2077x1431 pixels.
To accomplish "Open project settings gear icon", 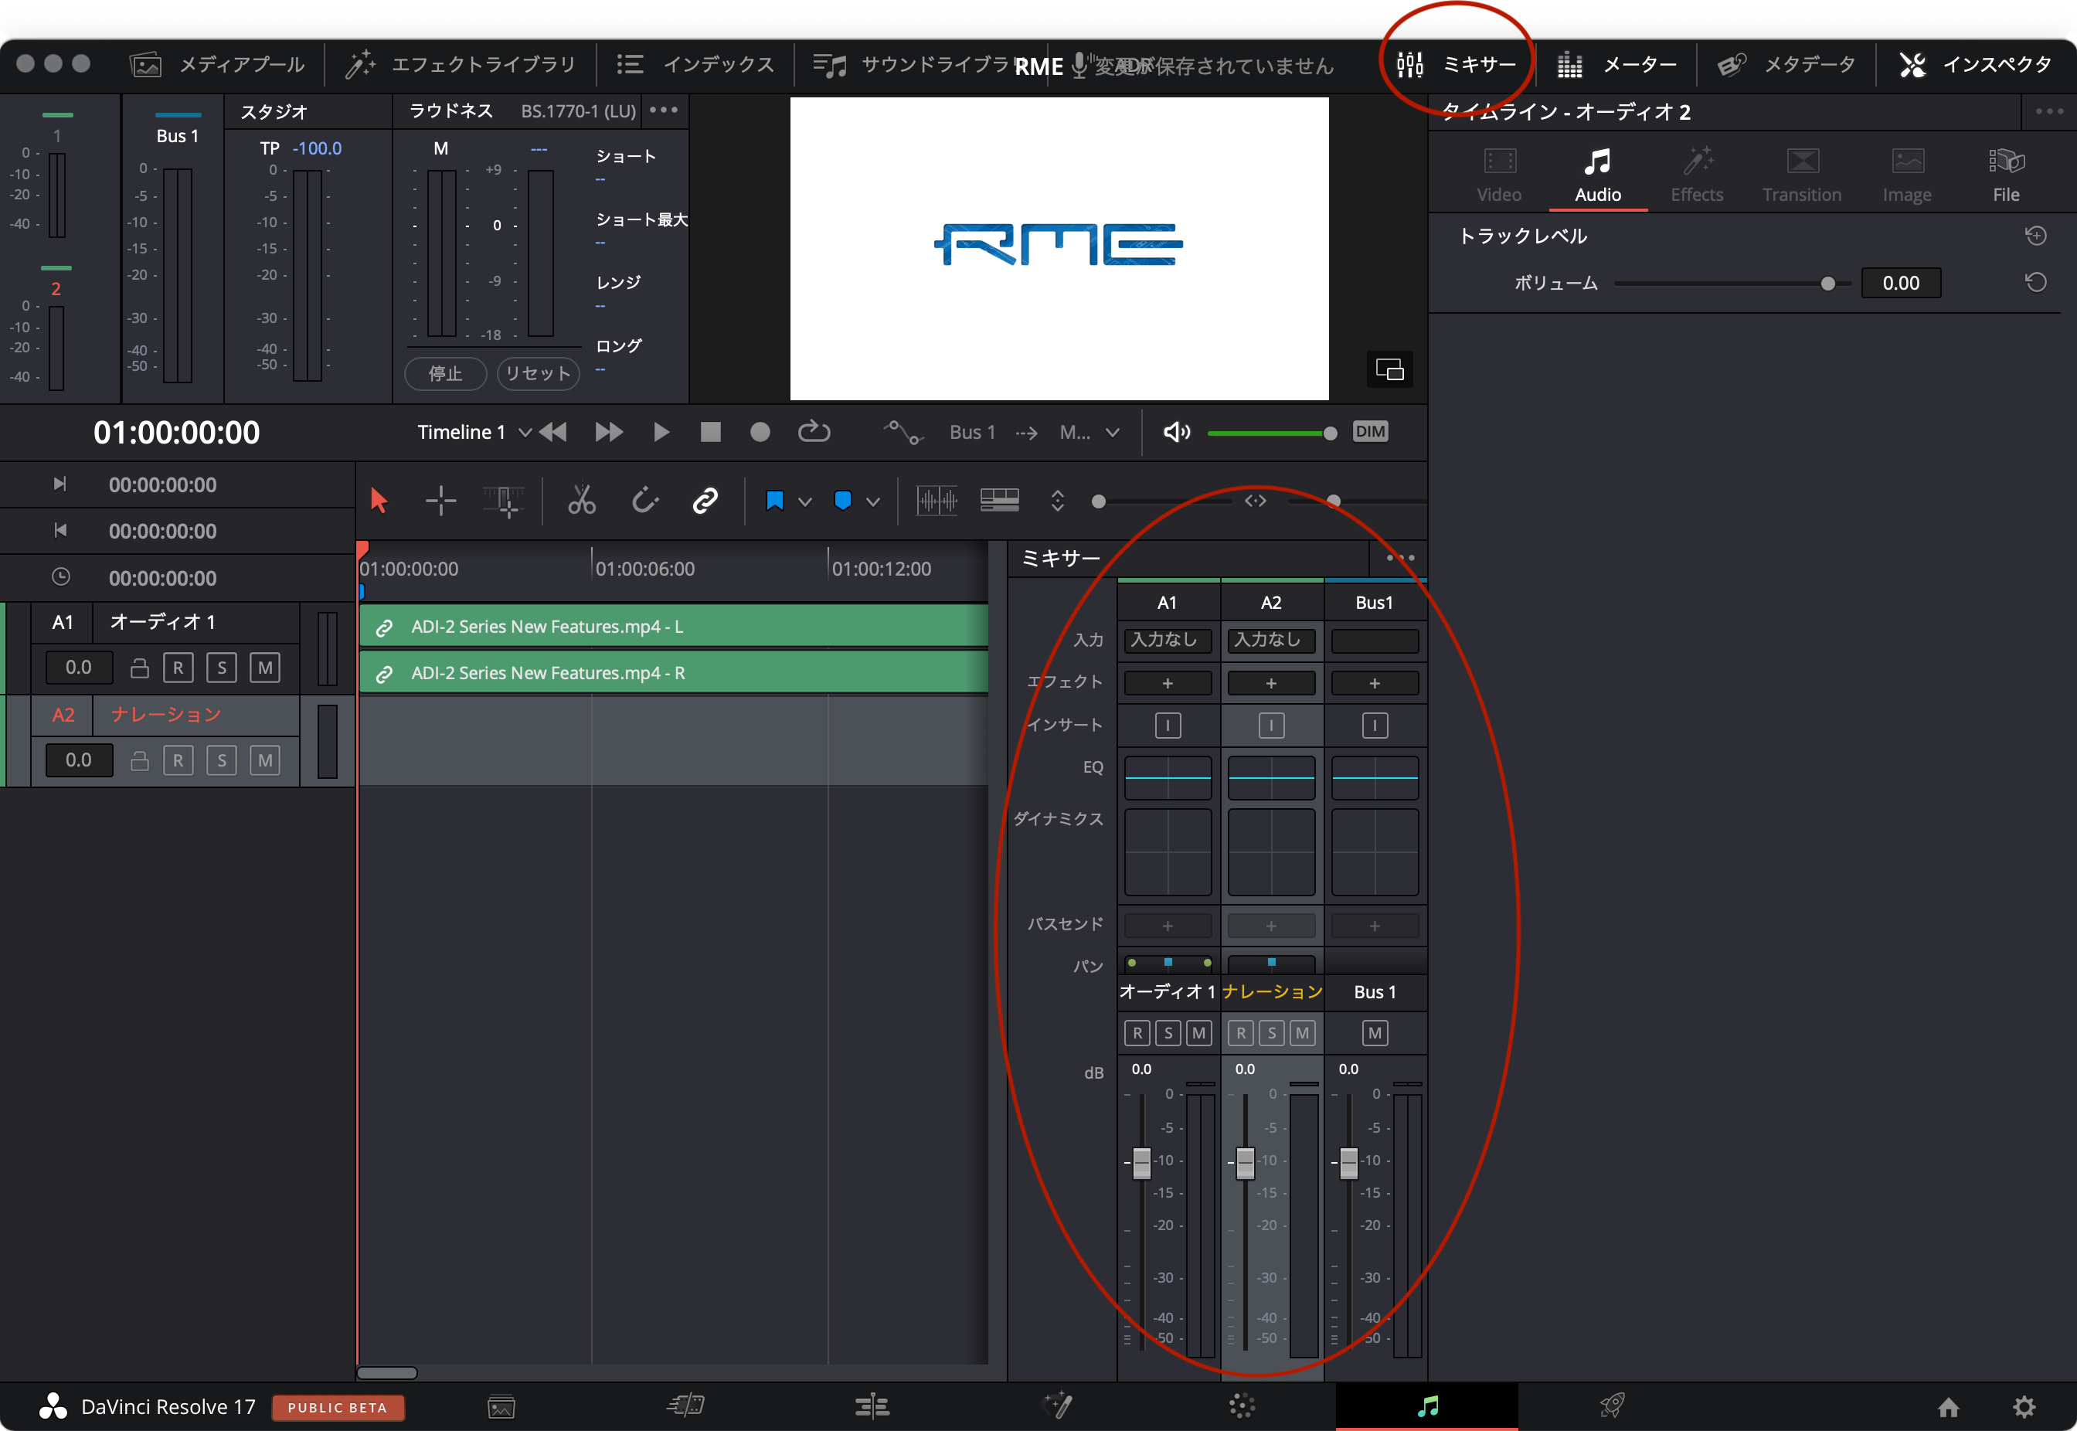I will pyautogui.click(x=2024, y=1406).
